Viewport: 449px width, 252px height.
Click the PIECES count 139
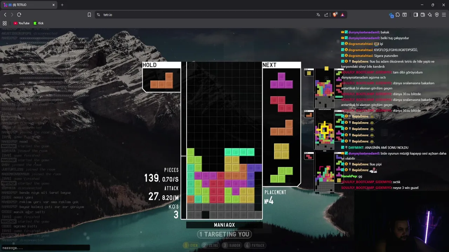click(x=152, y=178)
